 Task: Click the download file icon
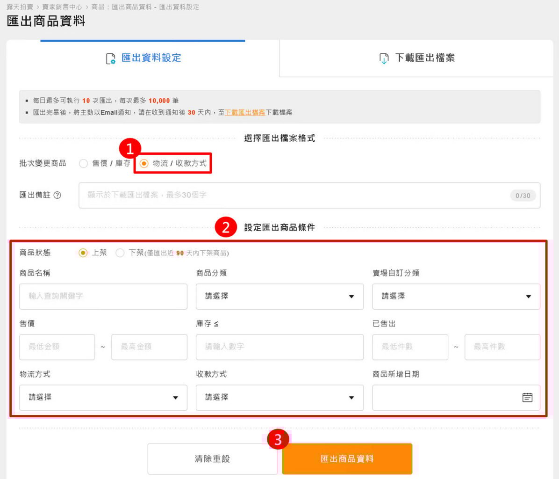[384, 58]
